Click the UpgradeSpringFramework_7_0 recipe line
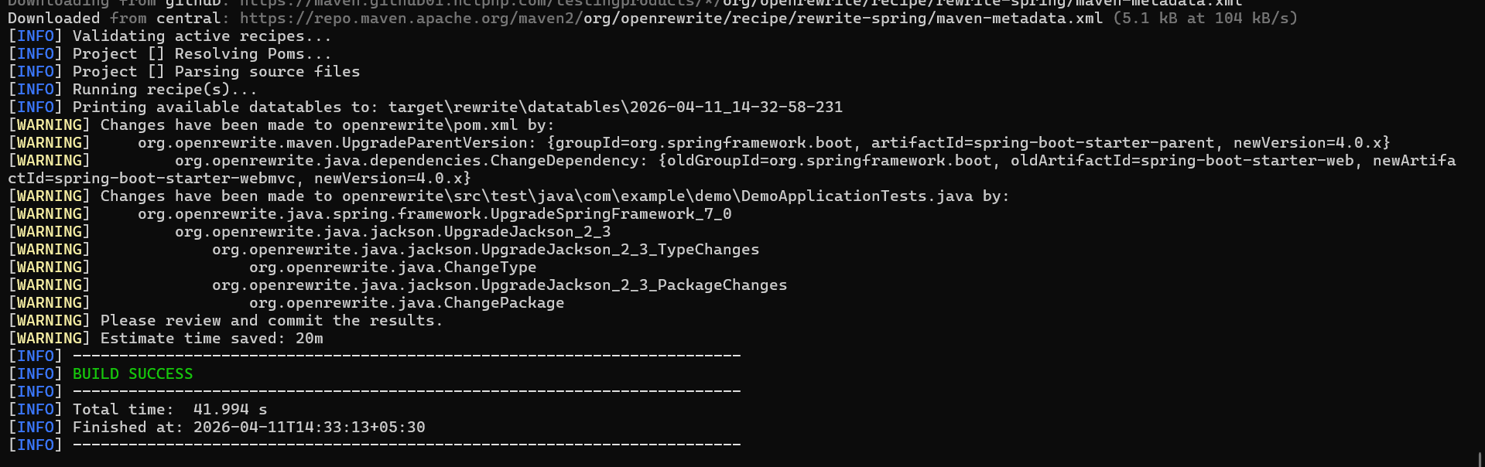 (x=434, y=214)
